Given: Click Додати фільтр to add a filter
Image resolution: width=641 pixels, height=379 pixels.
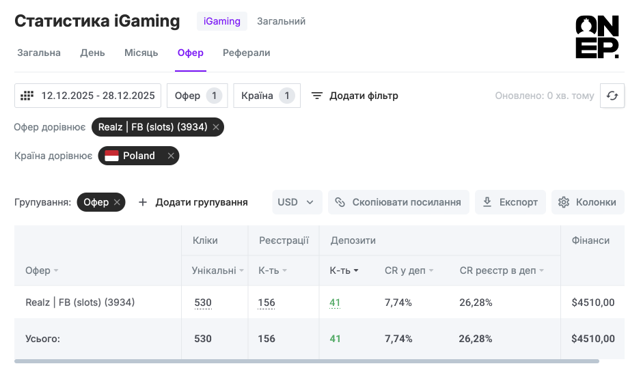Looking at the screenshot, I should (355, 96).
